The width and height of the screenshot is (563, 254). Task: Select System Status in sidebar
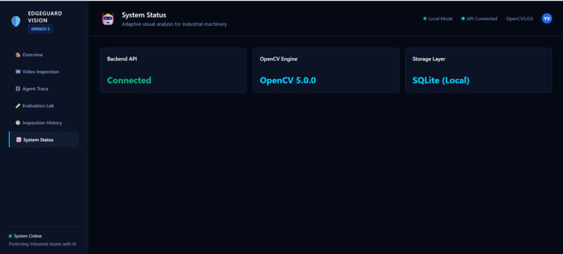(44, 140)
